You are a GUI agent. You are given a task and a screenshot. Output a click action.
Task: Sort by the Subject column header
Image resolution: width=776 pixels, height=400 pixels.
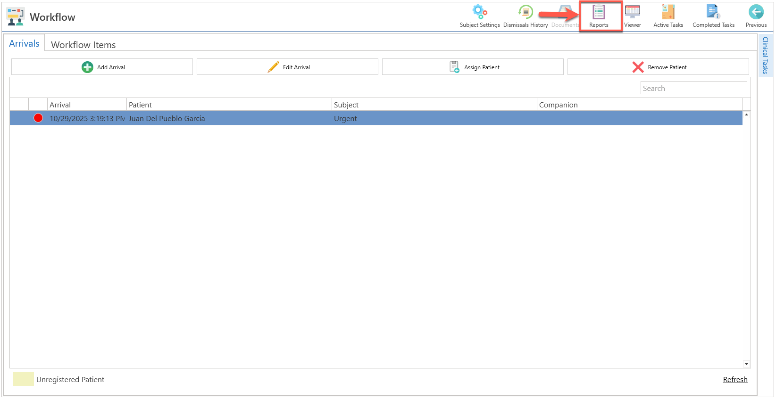coord(434,105)
